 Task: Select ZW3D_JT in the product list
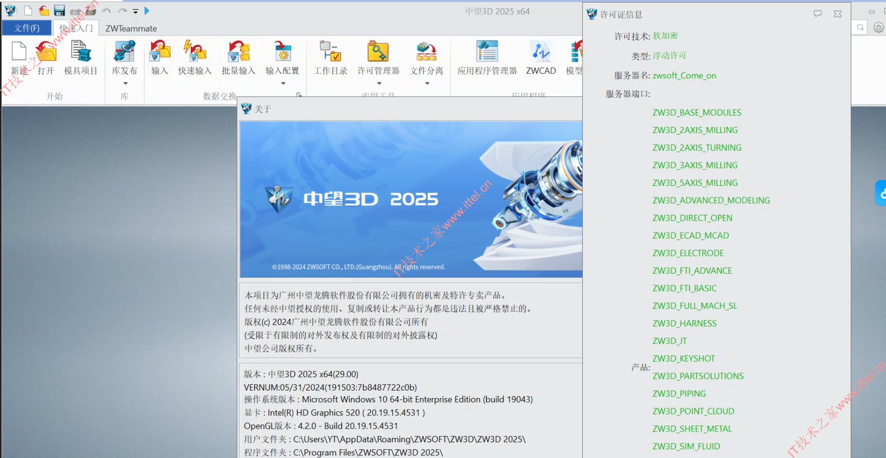pyautogui.click(x=670, y=341)
